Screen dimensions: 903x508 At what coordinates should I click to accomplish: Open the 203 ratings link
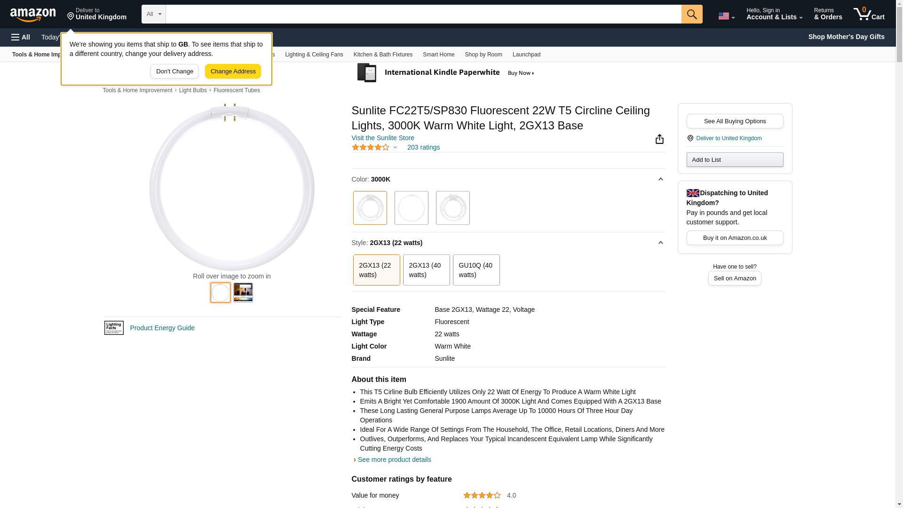point(423,147)
